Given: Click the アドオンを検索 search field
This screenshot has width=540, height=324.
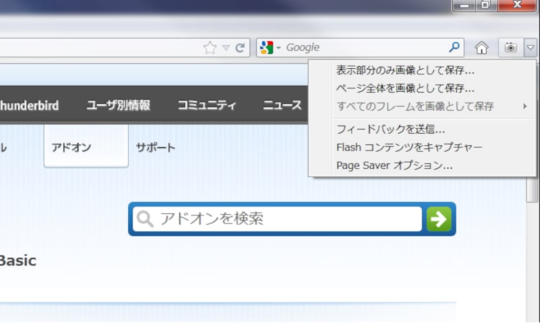Looking at the screenshot, I should coord(277,219).
